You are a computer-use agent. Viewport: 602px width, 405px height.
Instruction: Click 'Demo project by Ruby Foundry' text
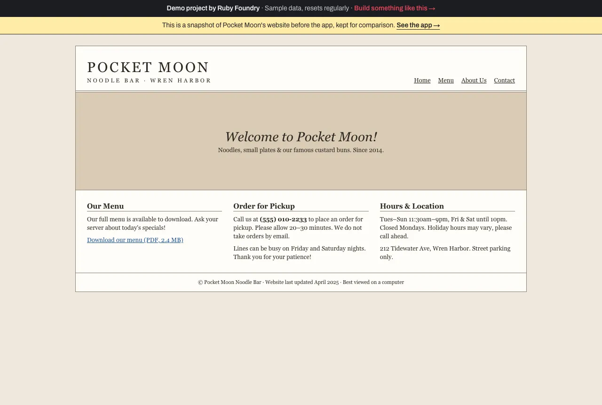click(213, 8)
